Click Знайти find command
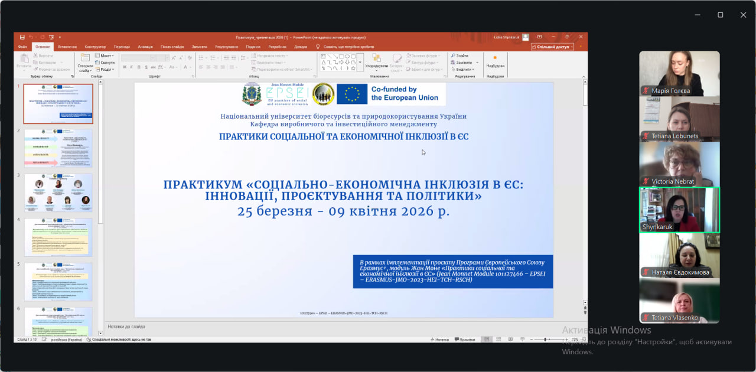 pyautogui.click(x=460, y=56)
